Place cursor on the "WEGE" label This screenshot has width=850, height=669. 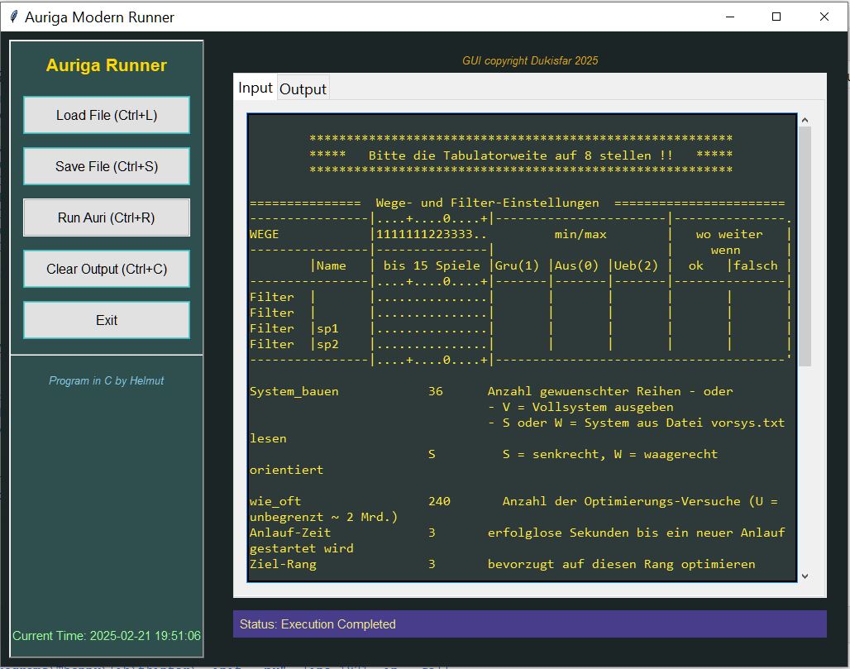click(264, 234)
